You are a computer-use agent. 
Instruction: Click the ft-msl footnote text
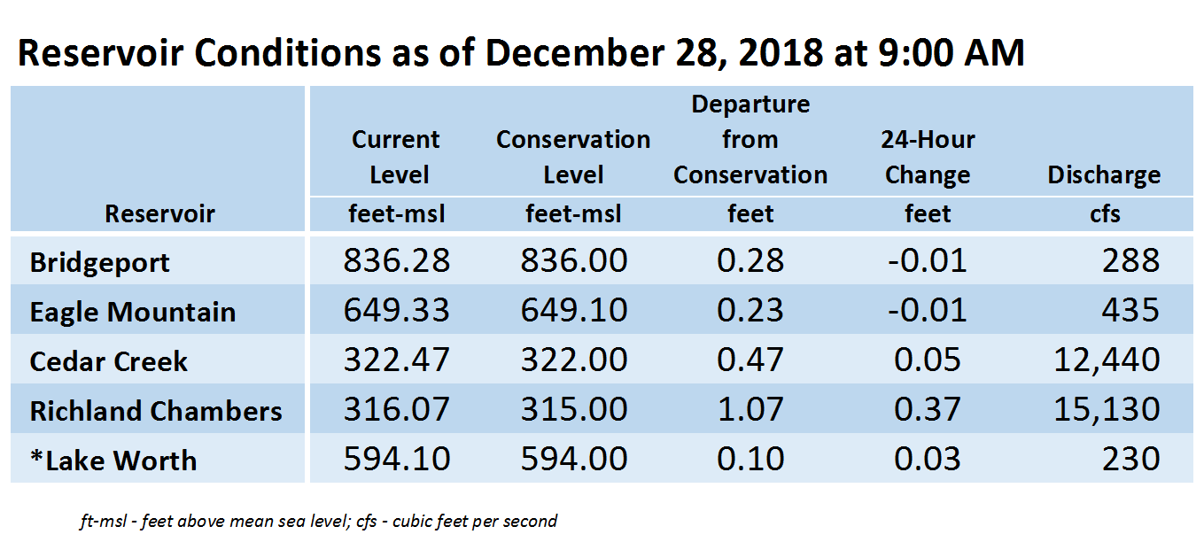tap(318, 521)
